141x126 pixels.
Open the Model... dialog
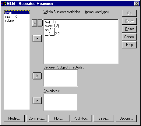click(x=14, y=118)
